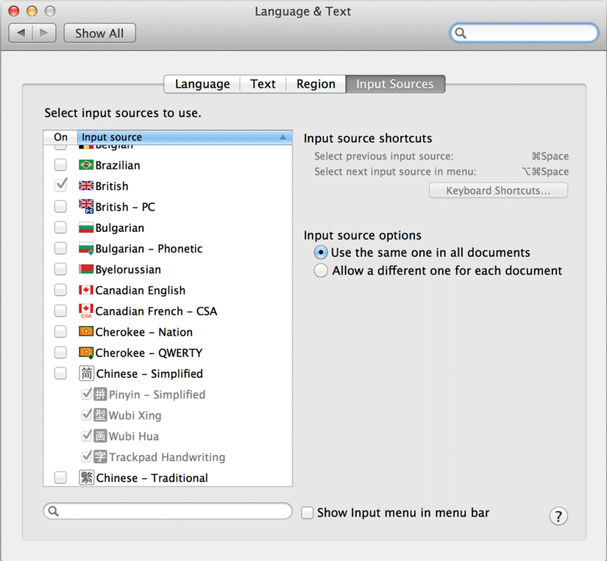Open help with the question mark button
This screenshot has height=561, width=607.
pos(558,516)
